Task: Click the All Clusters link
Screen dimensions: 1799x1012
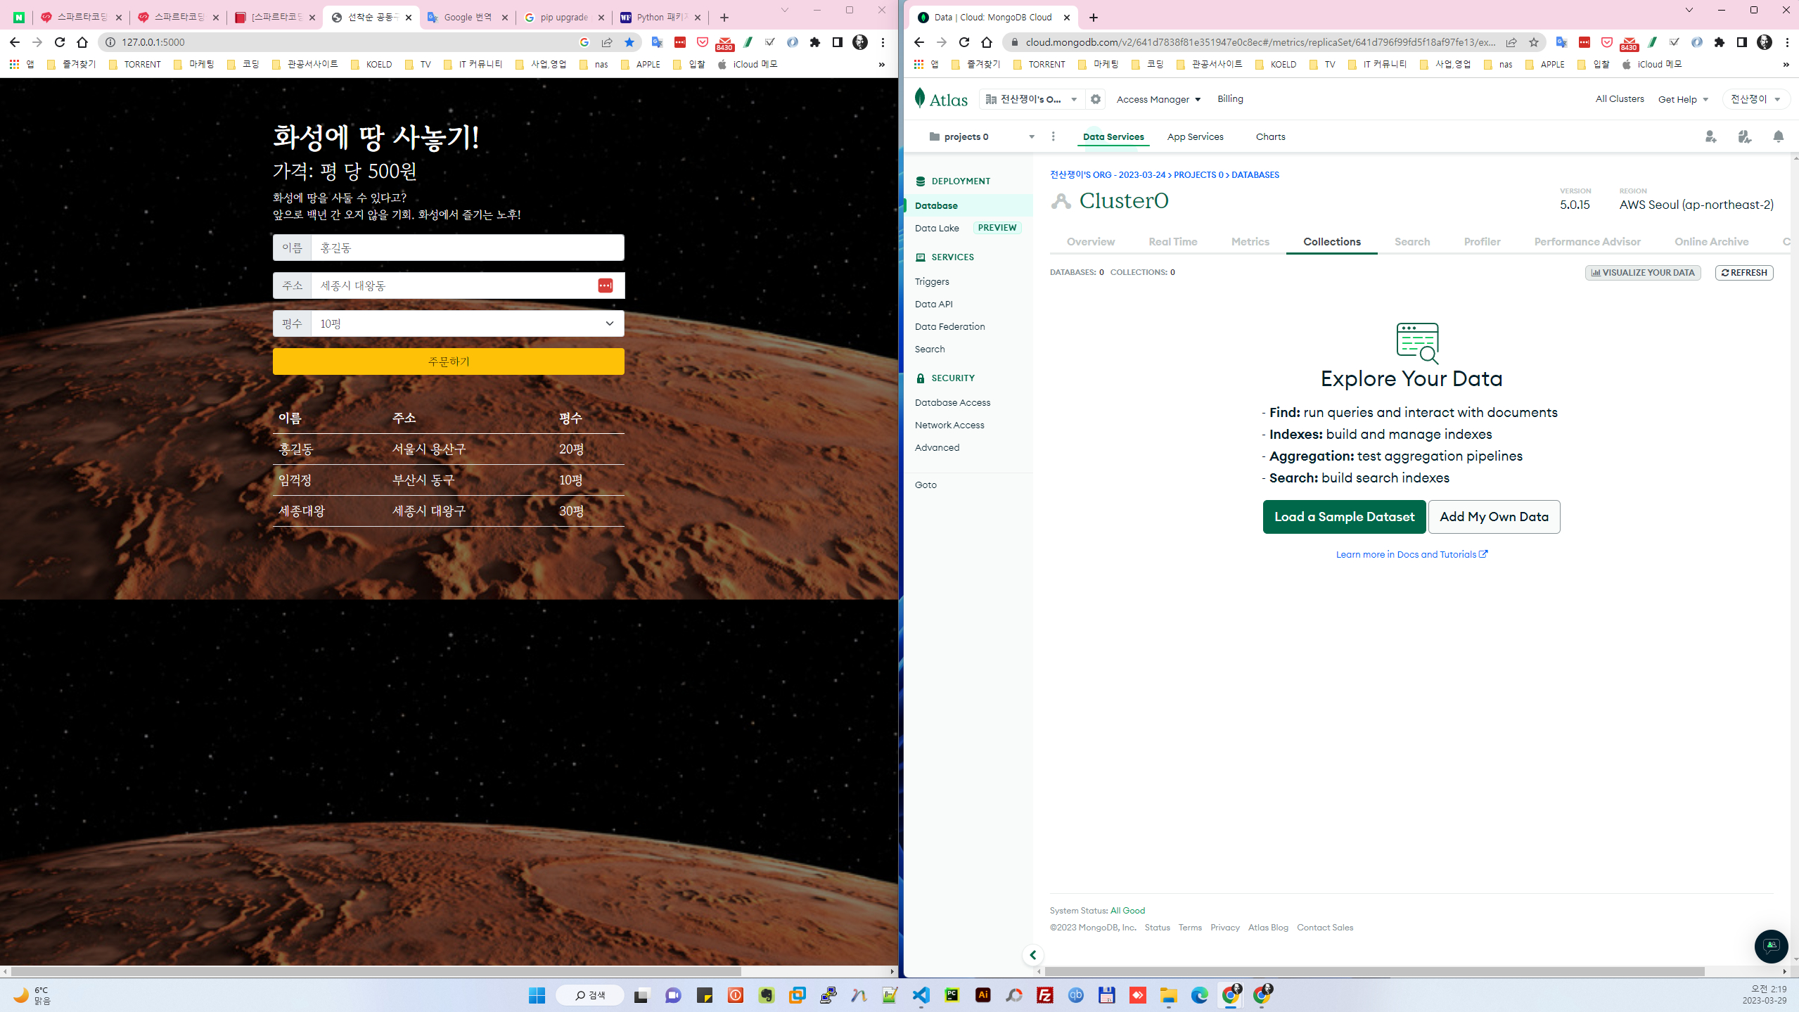Action: 1619,99
